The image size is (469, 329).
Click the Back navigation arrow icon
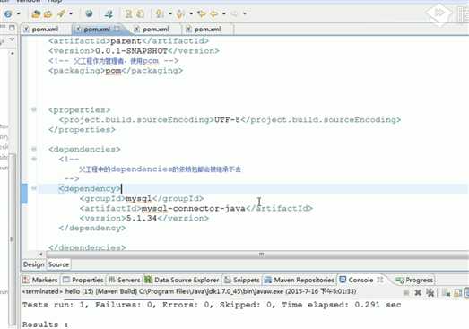click(x=213, y=13)
